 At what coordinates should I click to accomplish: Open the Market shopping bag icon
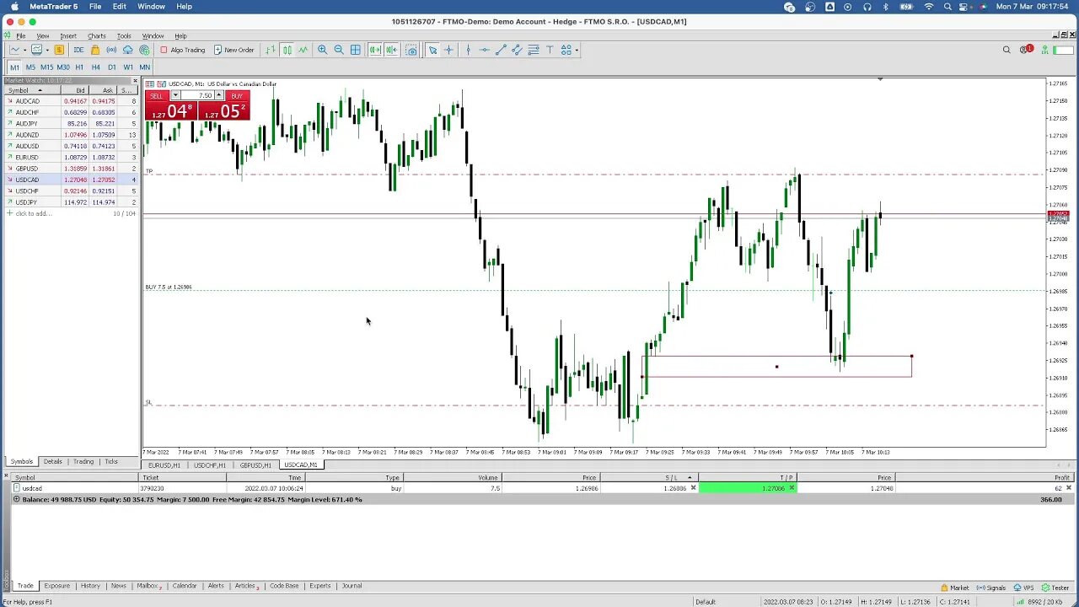[94, 50]
